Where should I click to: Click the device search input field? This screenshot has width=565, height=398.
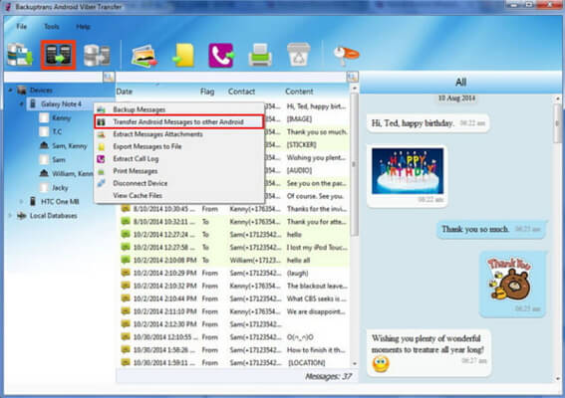click(54, 77)
